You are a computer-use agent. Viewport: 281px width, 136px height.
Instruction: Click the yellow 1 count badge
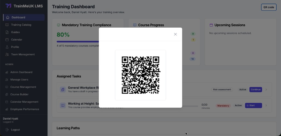pos(193,40)
